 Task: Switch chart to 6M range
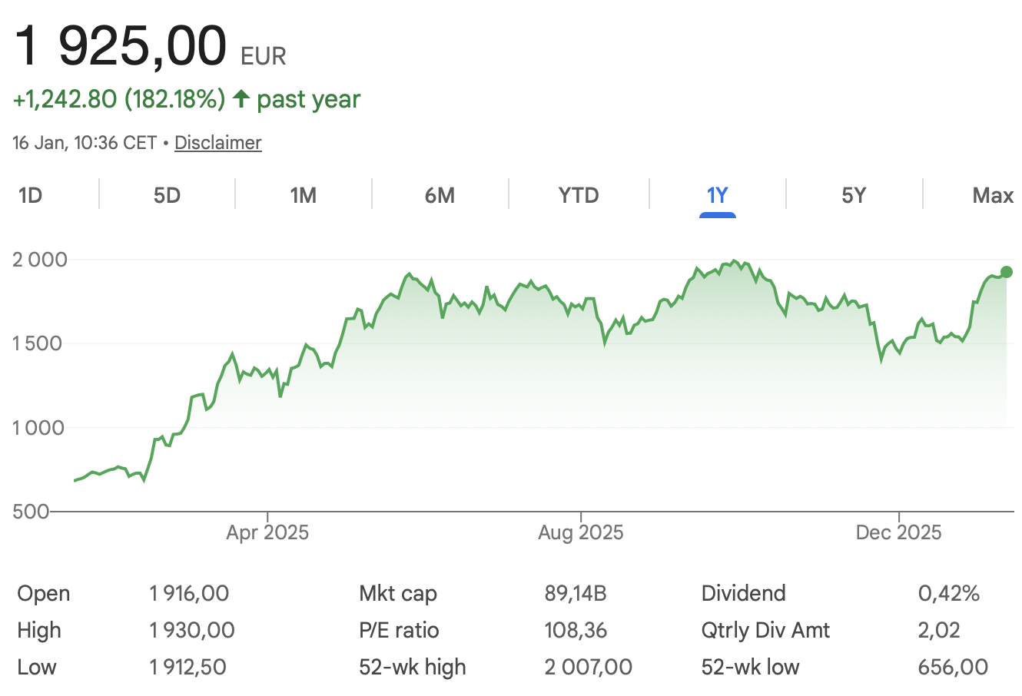tap(440, 195)
